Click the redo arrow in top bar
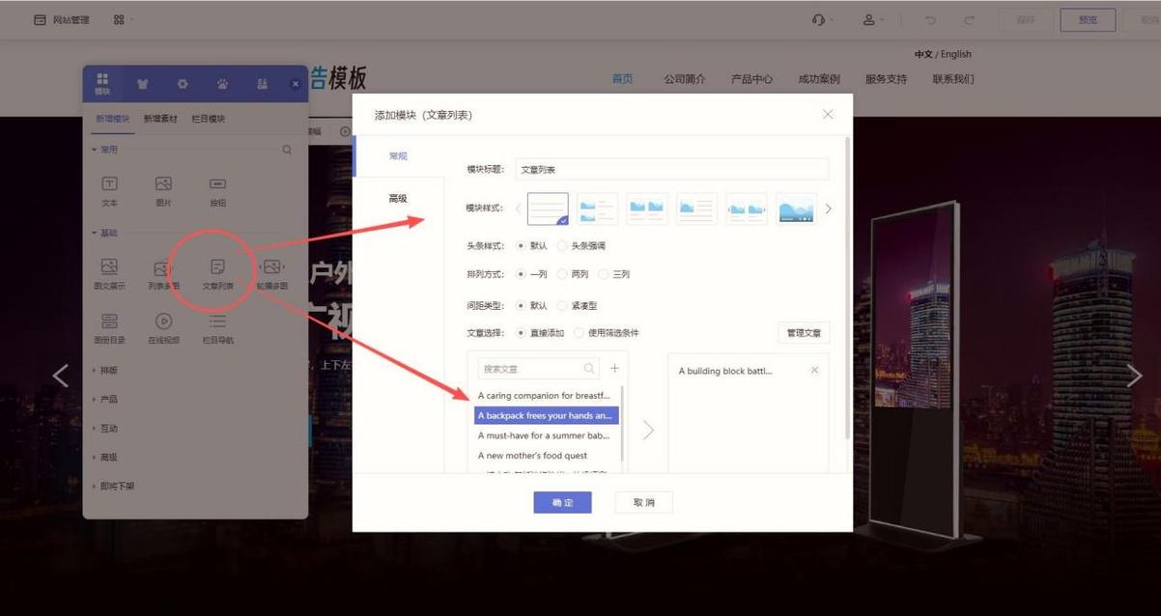 click(969, 19)
